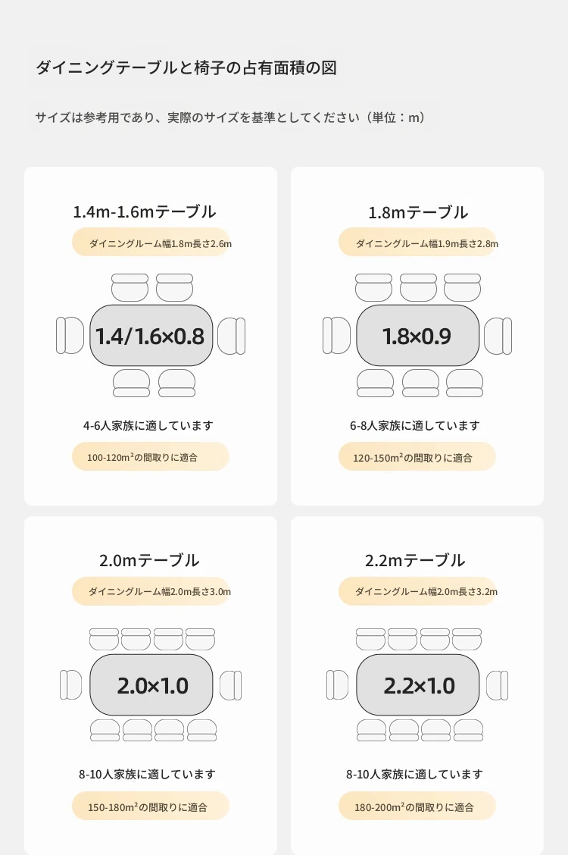Image resolution: width=568 pixels, height=855 pixels.
Task: Click right-end chair of 1.8m table
Action: pyautogui.click(x=498, y=336)
